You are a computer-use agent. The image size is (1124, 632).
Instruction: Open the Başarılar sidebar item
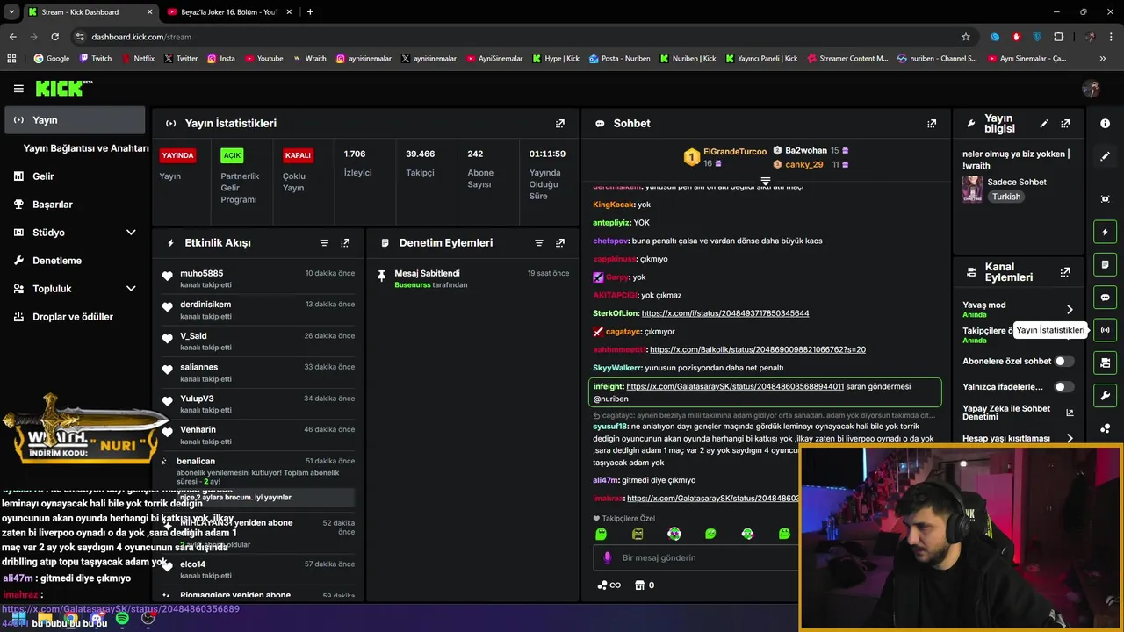[75, 205]
